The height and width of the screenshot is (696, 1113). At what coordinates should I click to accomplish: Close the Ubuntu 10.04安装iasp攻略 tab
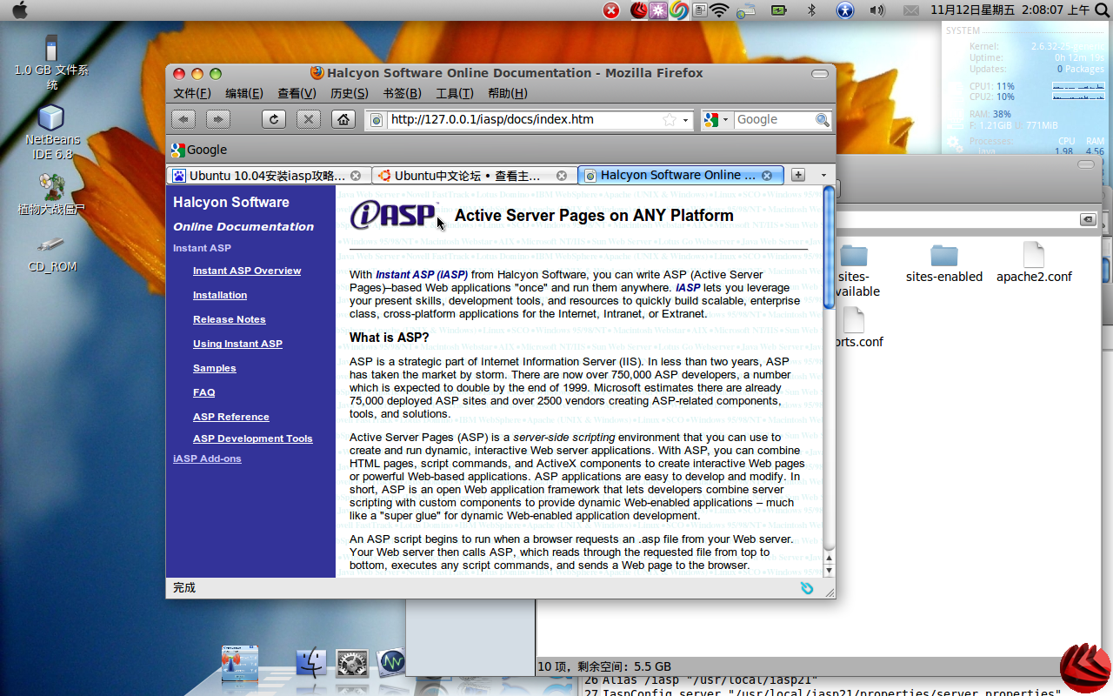pos(355,176)
